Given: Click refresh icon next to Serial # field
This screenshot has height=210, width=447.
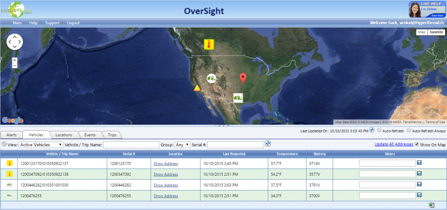Looking at the screenshot, I should pos(268,144).
